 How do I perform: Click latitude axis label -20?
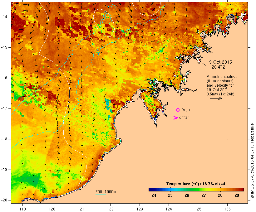(x=4, y=200)
